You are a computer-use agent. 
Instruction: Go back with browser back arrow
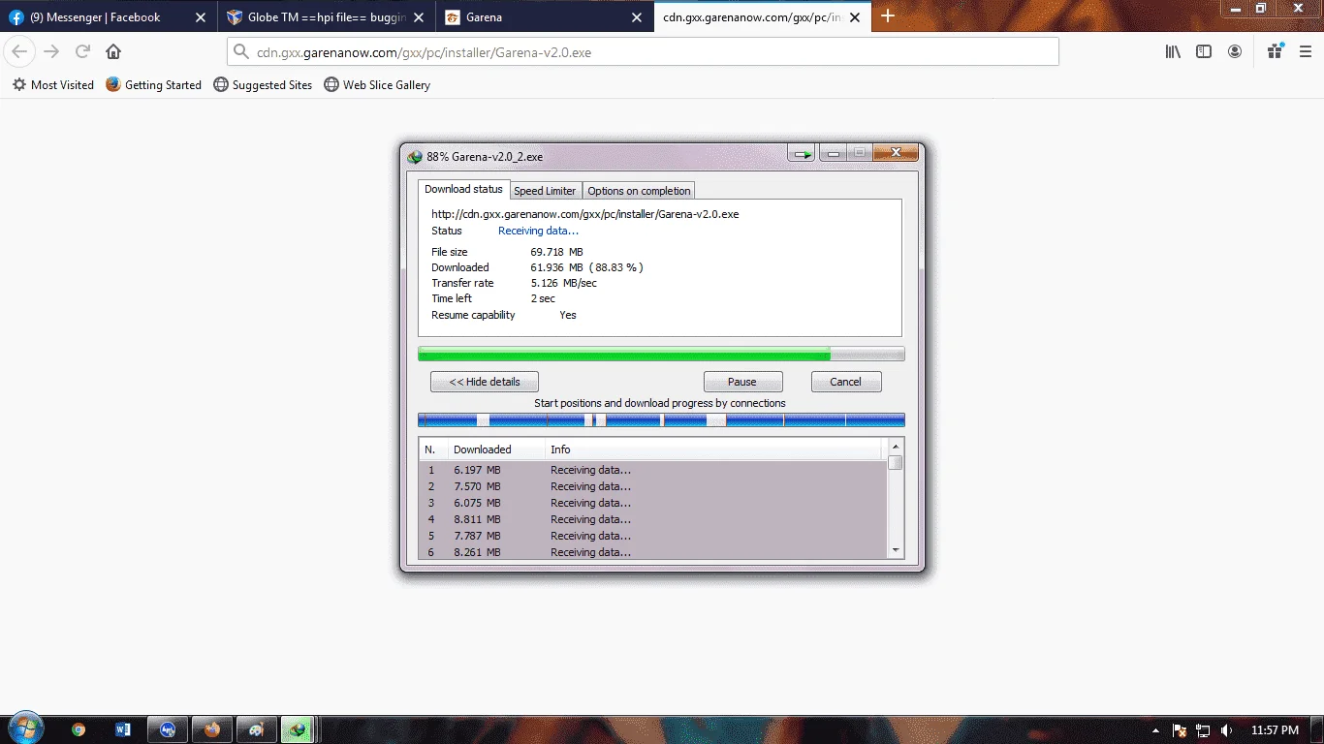pyautogui.click(x=19, y=52)
